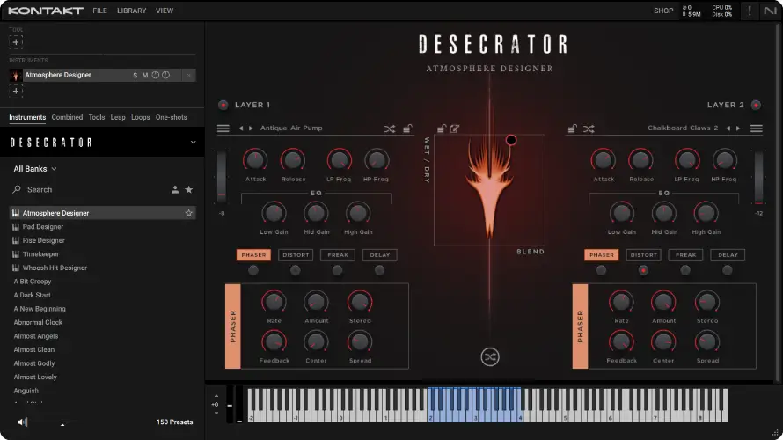Toggle the Layer 1 power button

tap(223, 105)
